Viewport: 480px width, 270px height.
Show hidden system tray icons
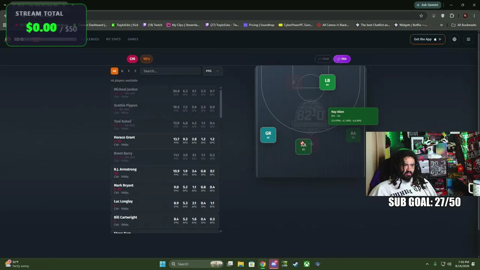coord(427,264)
